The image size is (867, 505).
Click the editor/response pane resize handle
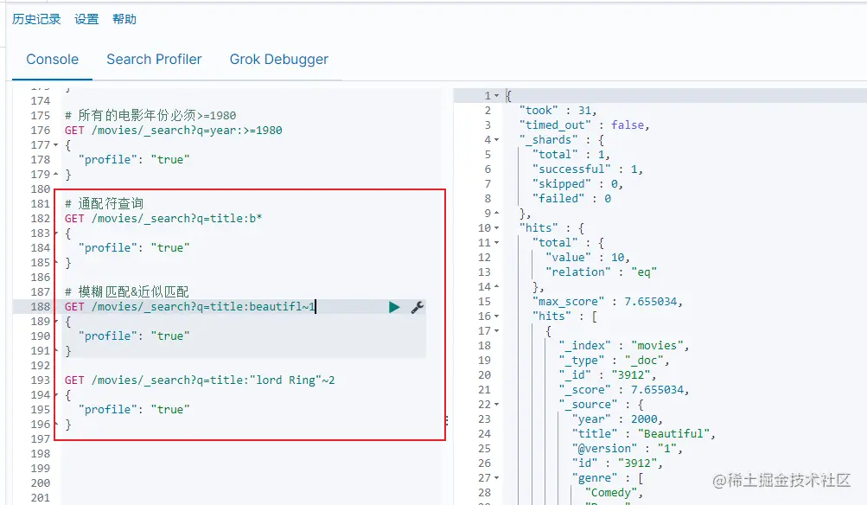(447, 420)
